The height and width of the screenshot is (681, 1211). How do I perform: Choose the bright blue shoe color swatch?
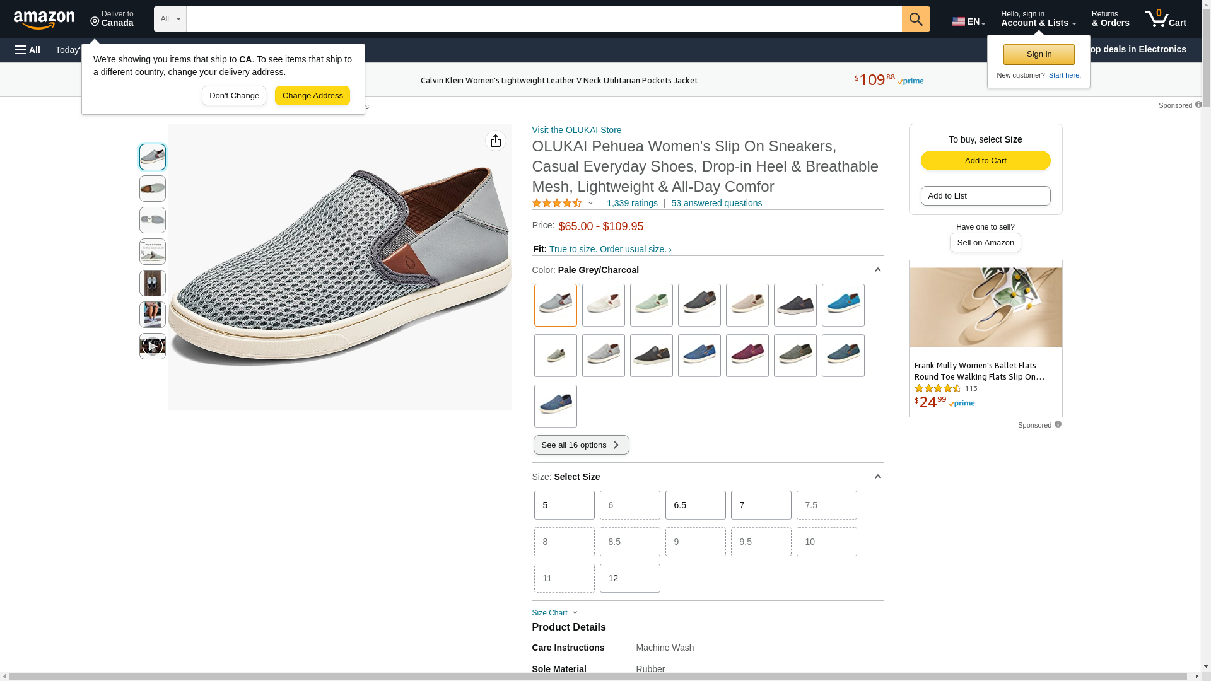(843, 305)
